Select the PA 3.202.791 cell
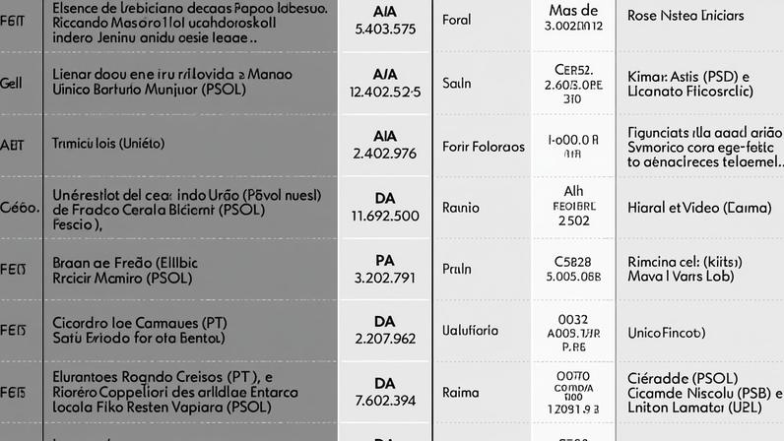This screenshot has height=441, width=784. (385, 269)
